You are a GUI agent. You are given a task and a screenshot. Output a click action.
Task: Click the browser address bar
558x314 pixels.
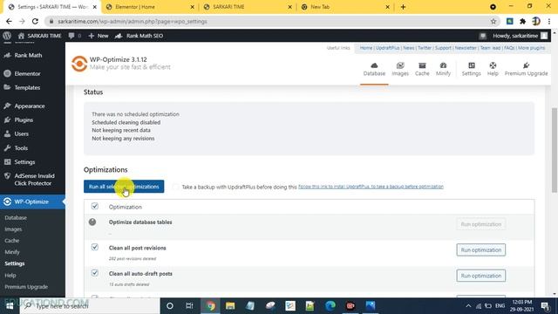(x=271, y=21)
